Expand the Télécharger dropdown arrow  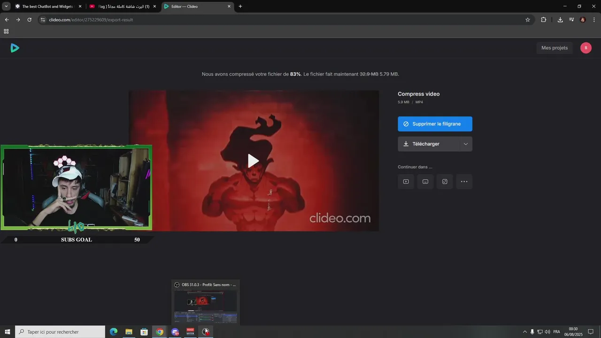pyautogui.click(x=466, y=144)
